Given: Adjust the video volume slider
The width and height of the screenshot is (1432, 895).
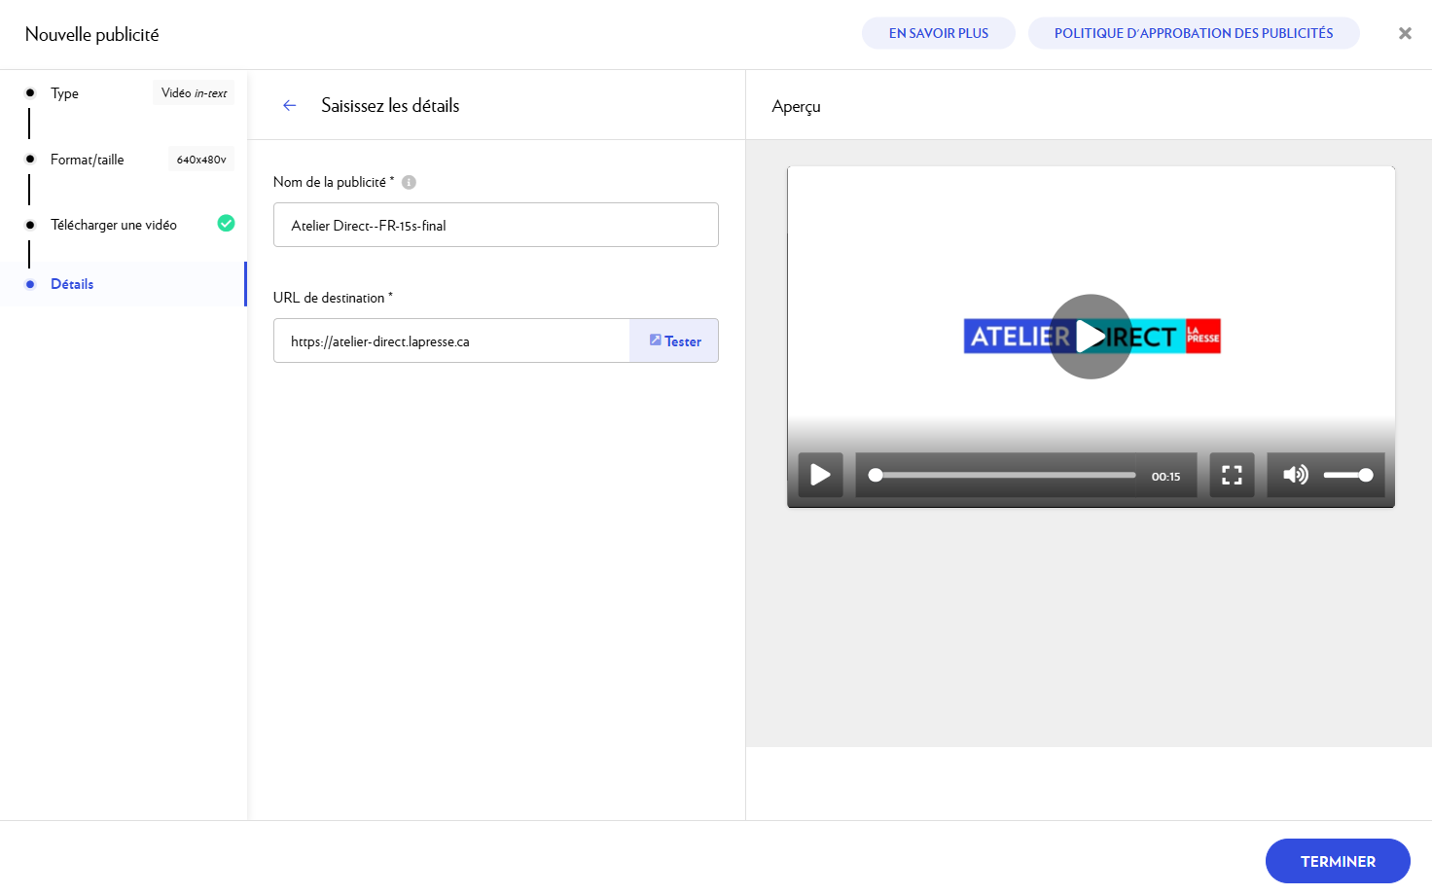Looking at the screenshot, I should point(1347,475).
